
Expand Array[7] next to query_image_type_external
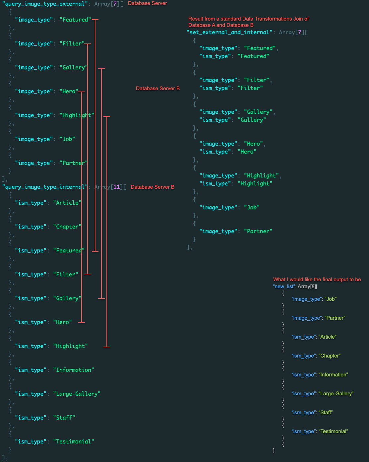(108, 4)
